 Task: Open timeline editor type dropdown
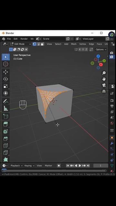5,166
